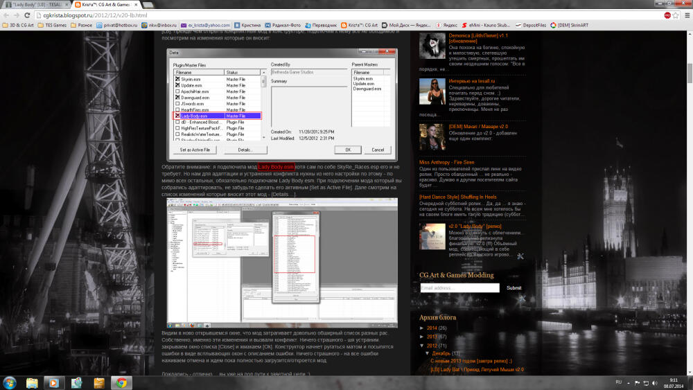Open the Кристина bookmark
Screen dimensions: 693x390
coord(247,25)
